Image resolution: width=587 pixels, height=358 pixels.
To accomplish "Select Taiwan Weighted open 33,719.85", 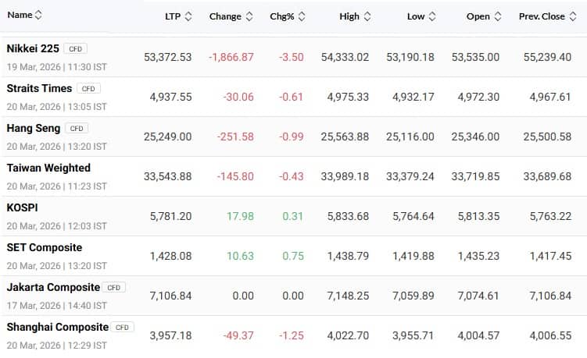I will click(x=475, y=176).
